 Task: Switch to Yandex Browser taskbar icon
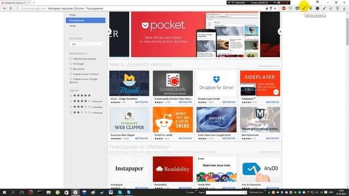pos(75,192)
